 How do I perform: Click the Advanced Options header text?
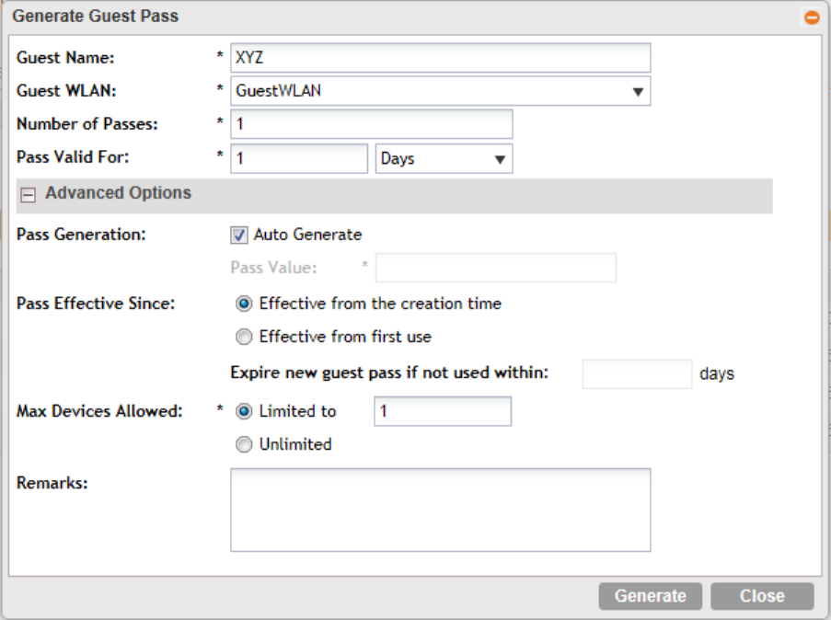(118, 193)
